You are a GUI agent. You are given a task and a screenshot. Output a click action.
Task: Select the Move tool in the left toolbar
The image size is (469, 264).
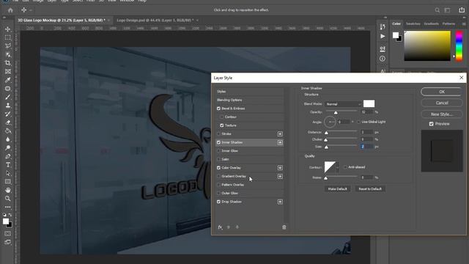point(8,29)
